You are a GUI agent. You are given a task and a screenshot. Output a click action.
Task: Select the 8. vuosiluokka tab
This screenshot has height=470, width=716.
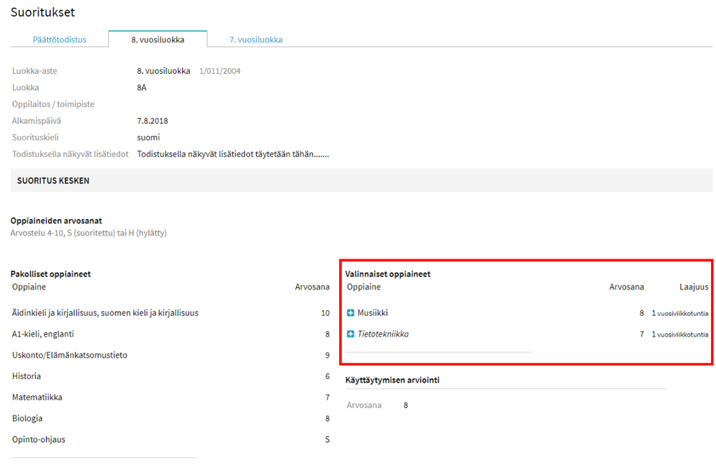pyautogui.click(x=158, y=39)
